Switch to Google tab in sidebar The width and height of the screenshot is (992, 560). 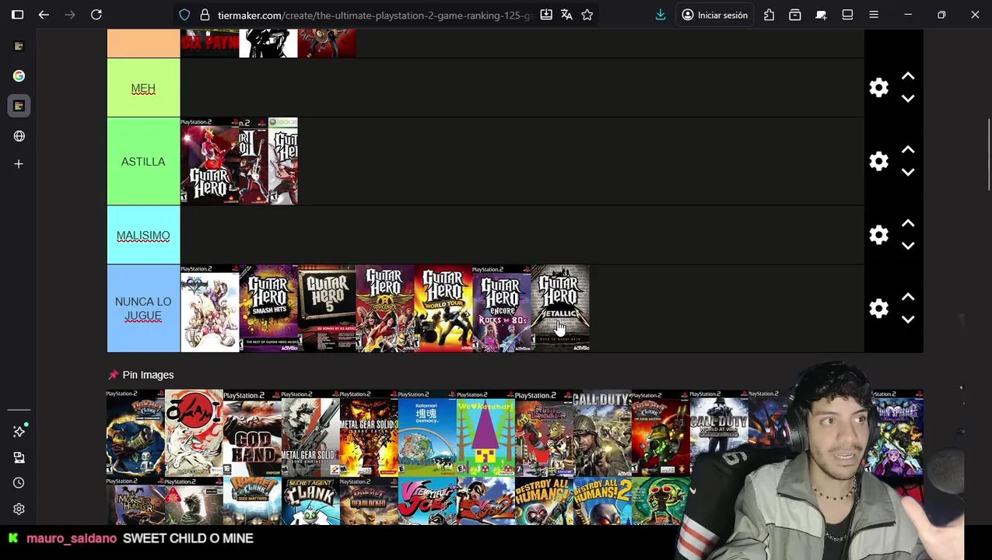19,75
